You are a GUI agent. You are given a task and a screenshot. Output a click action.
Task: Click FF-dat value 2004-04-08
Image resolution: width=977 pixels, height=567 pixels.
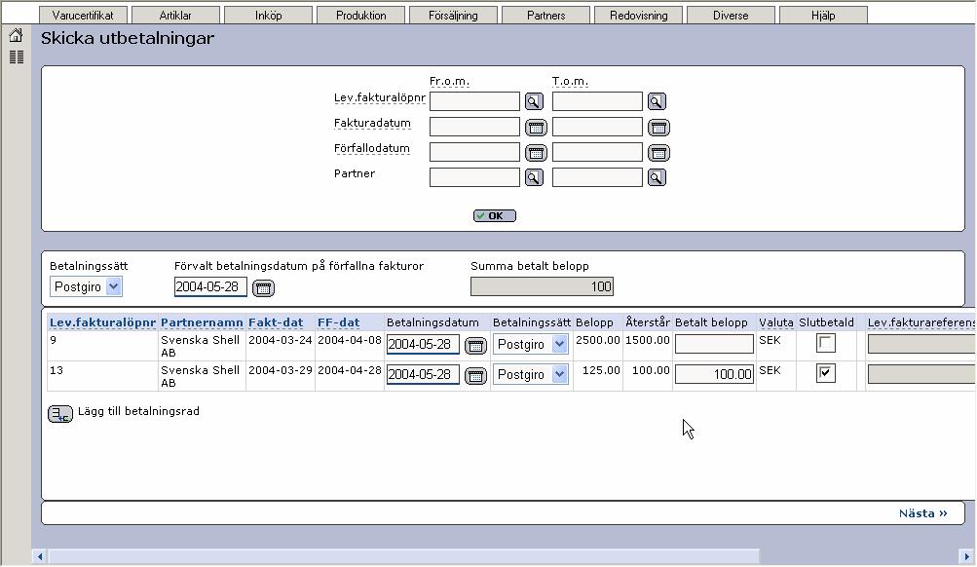350,340
